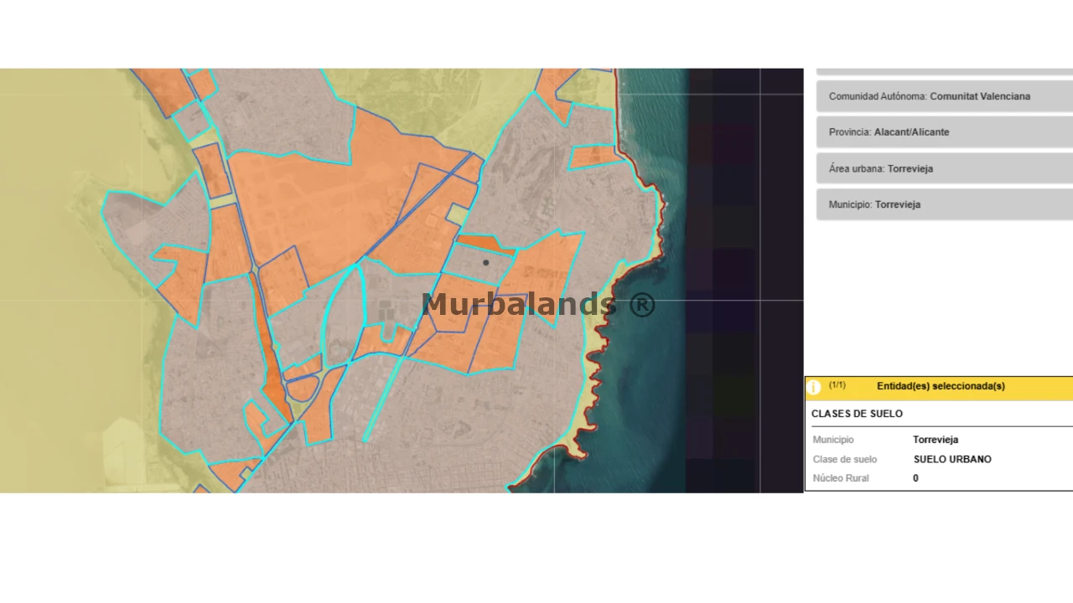This screenshot has width=1073, height=603.
Task: Click the Murbalands watermark on the map
Action: (537, 304)
